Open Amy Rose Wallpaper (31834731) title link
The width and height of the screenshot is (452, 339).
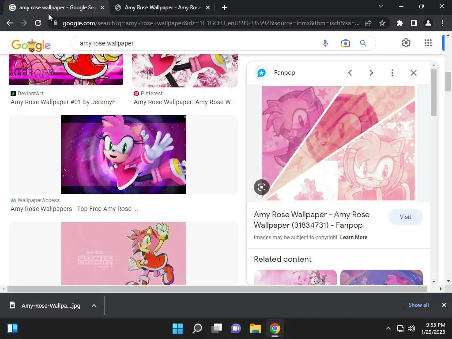(311, 220)
